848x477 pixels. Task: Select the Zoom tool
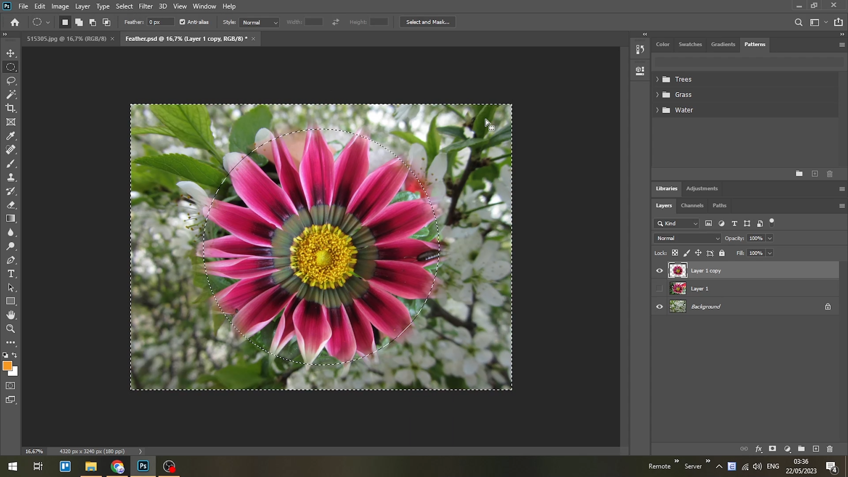click(11, 328)
